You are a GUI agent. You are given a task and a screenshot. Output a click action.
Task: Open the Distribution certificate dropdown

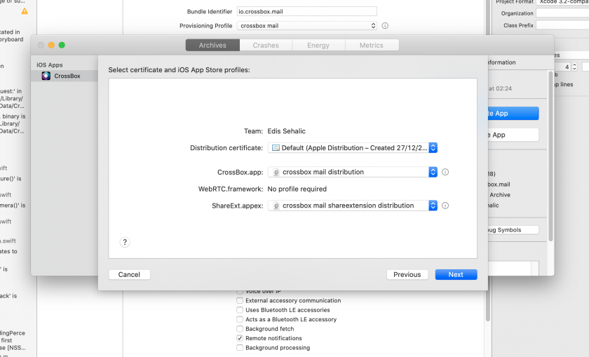coord(352,148)
